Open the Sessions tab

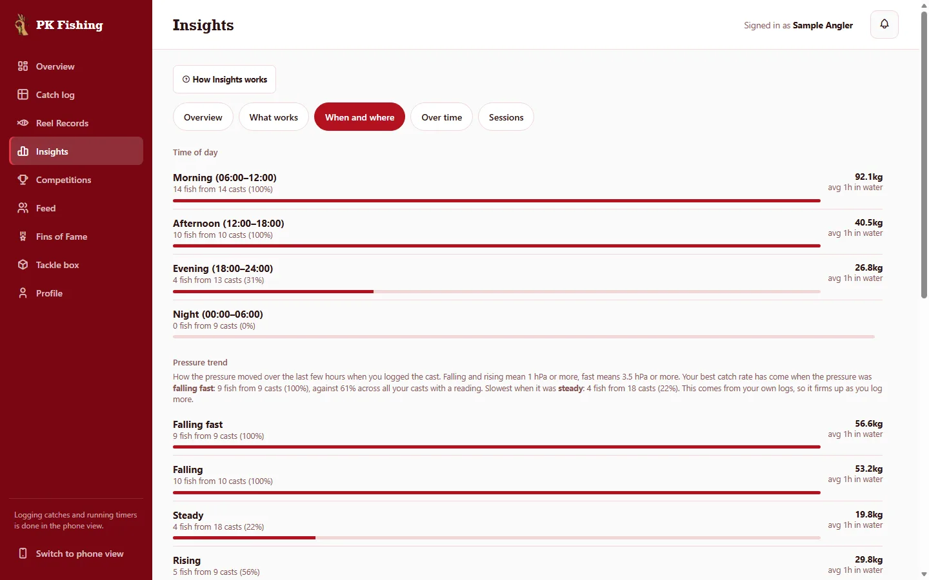tap(506, 117)
